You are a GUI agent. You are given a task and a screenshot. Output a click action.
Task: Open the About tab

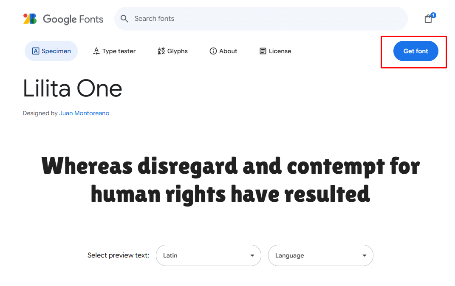click(x=223, y=51)
